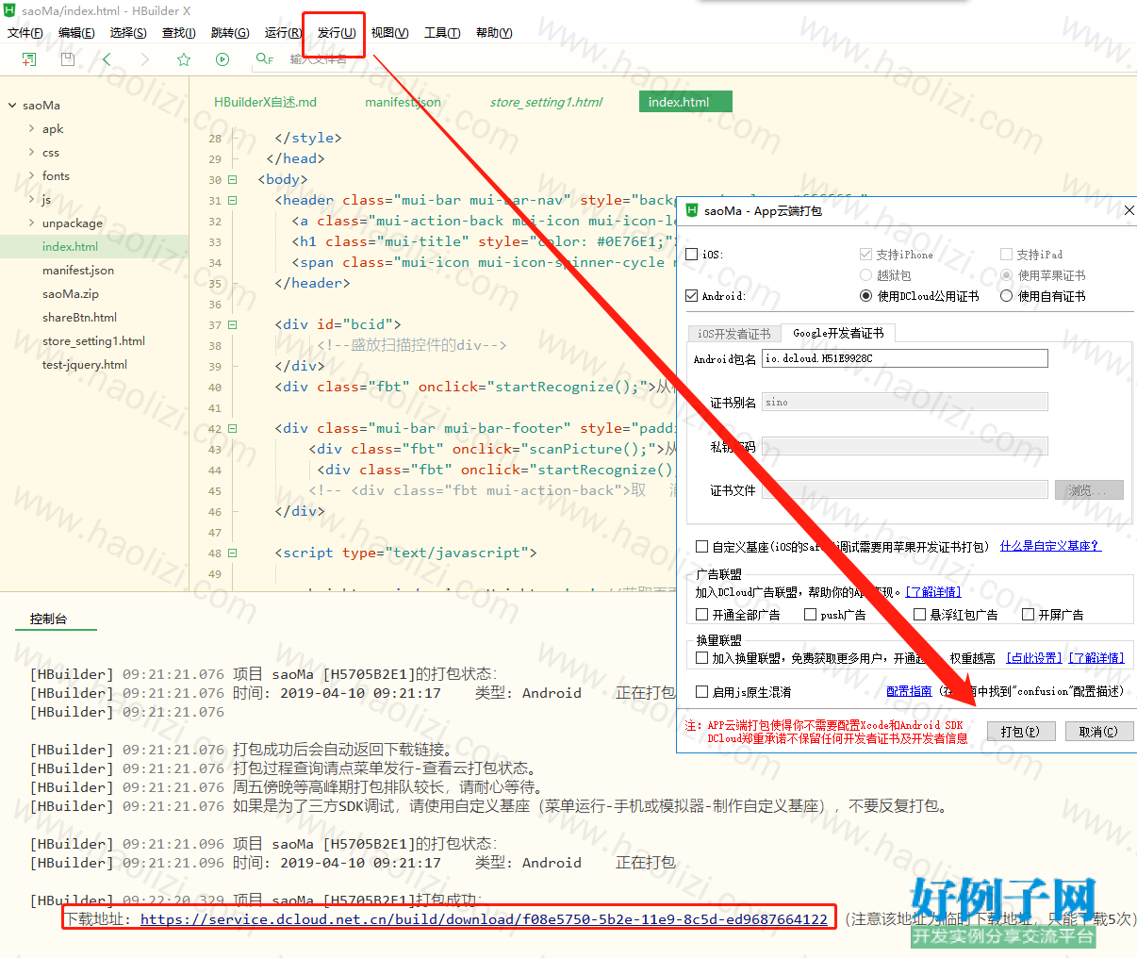The height and width of the screenshot is (958, 1137).
Task: Check 开通全部广告 option
Action: pos(701,615)
